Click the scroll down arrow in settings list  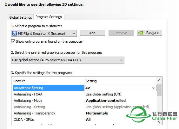coord(159,122)
